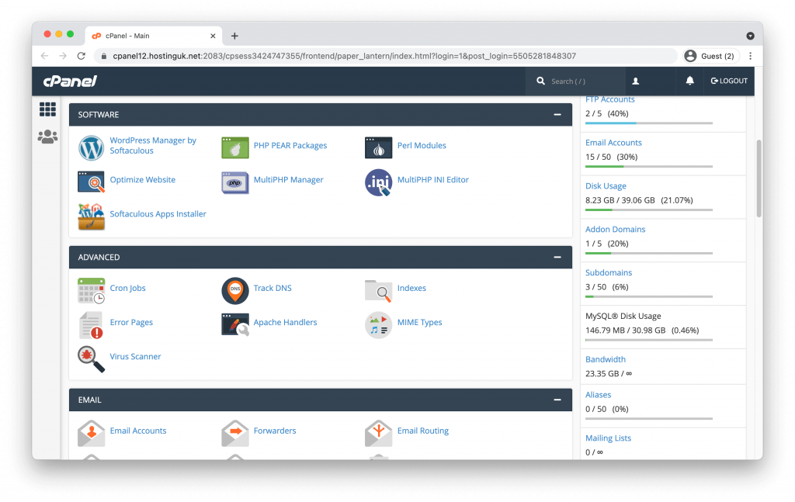Click the Logout button
This screenshot has height=502, width=795.
(728, 81)
